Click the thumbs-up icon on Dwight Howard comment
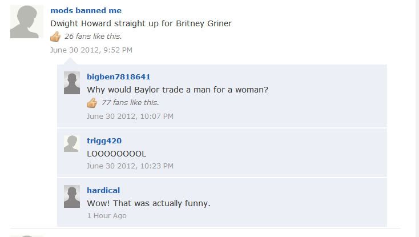This screenshot has height=237, width=419. point(55,37)
